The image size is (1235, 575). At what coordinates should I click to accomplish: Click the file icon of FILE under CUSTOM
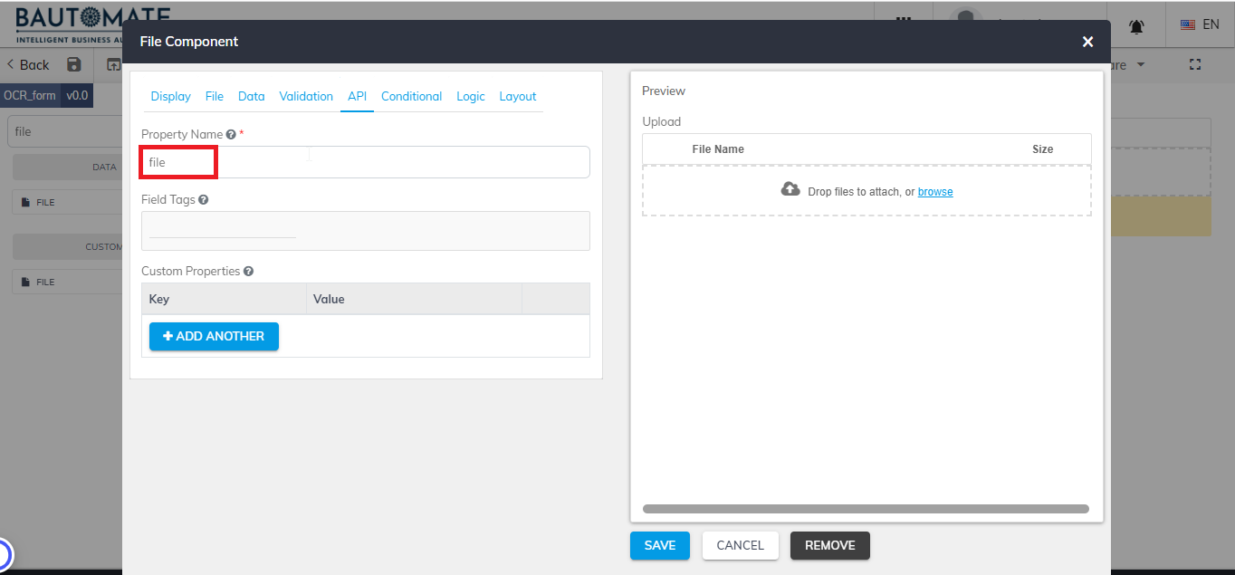point(25,282)
